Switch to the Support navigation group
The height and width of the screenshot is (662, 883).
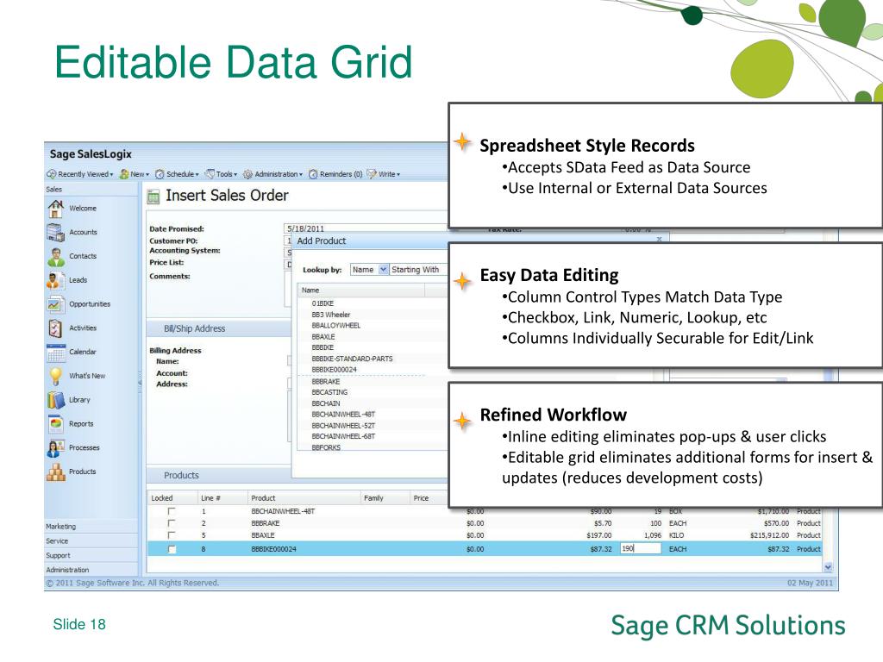[x=91, y=555]
